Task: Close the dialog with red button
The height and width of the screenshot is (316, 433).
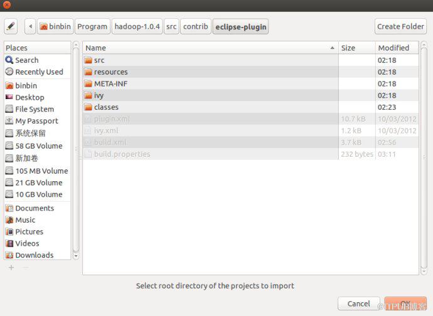Action: point(7,4)
